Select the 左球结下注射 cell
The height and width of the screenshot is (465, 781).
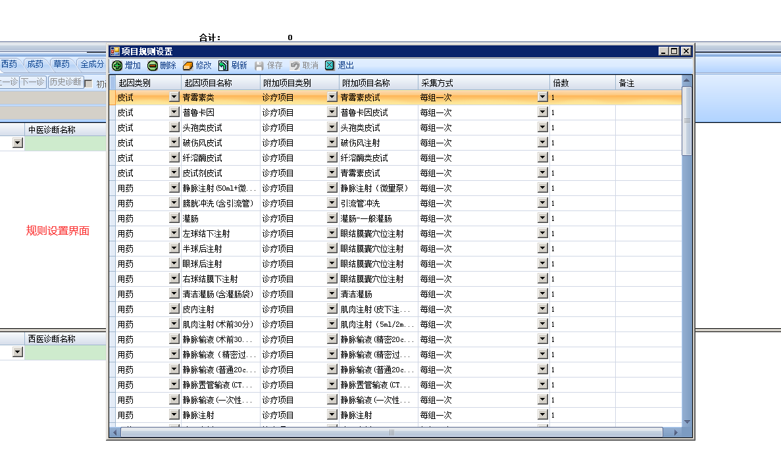pyautogui.click(x=220, y=233)
